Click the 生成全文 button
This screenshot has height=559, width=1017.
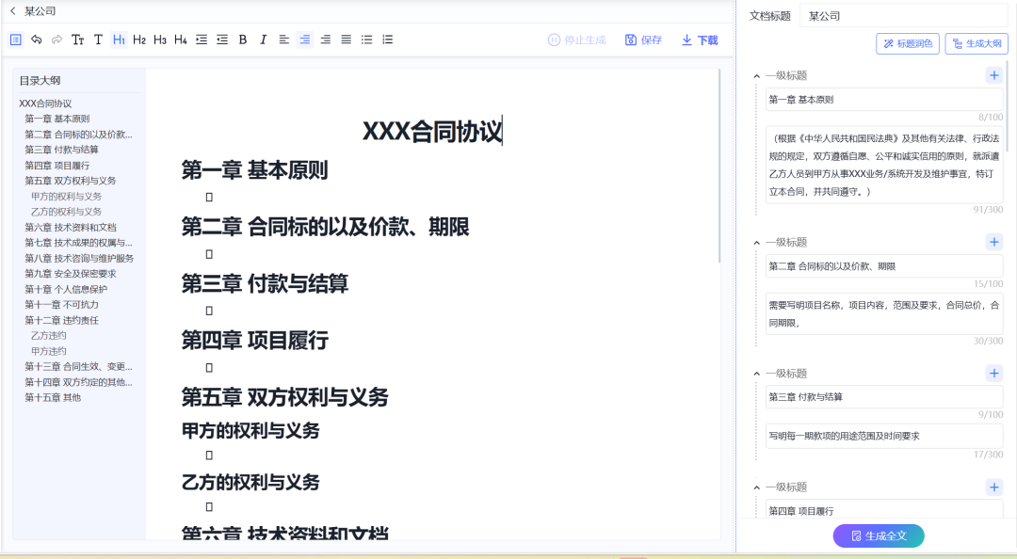click(879, 535)
